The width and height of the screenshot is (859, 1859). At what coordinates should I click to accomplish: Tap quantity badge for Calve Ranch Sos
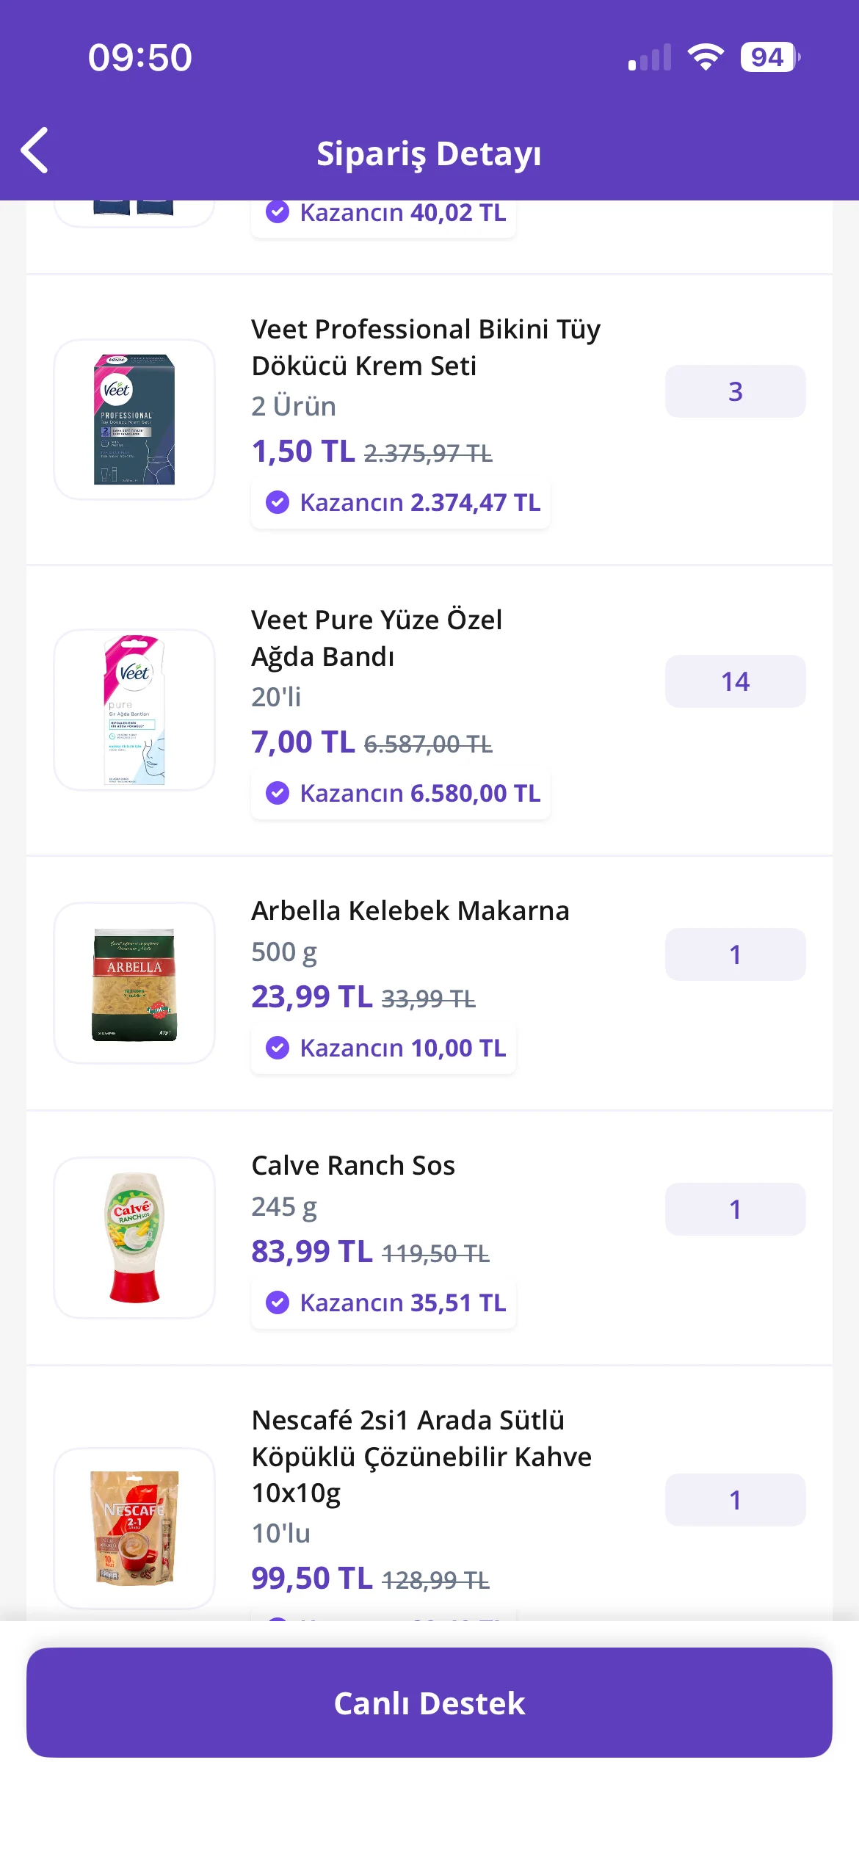[735, 1209]
